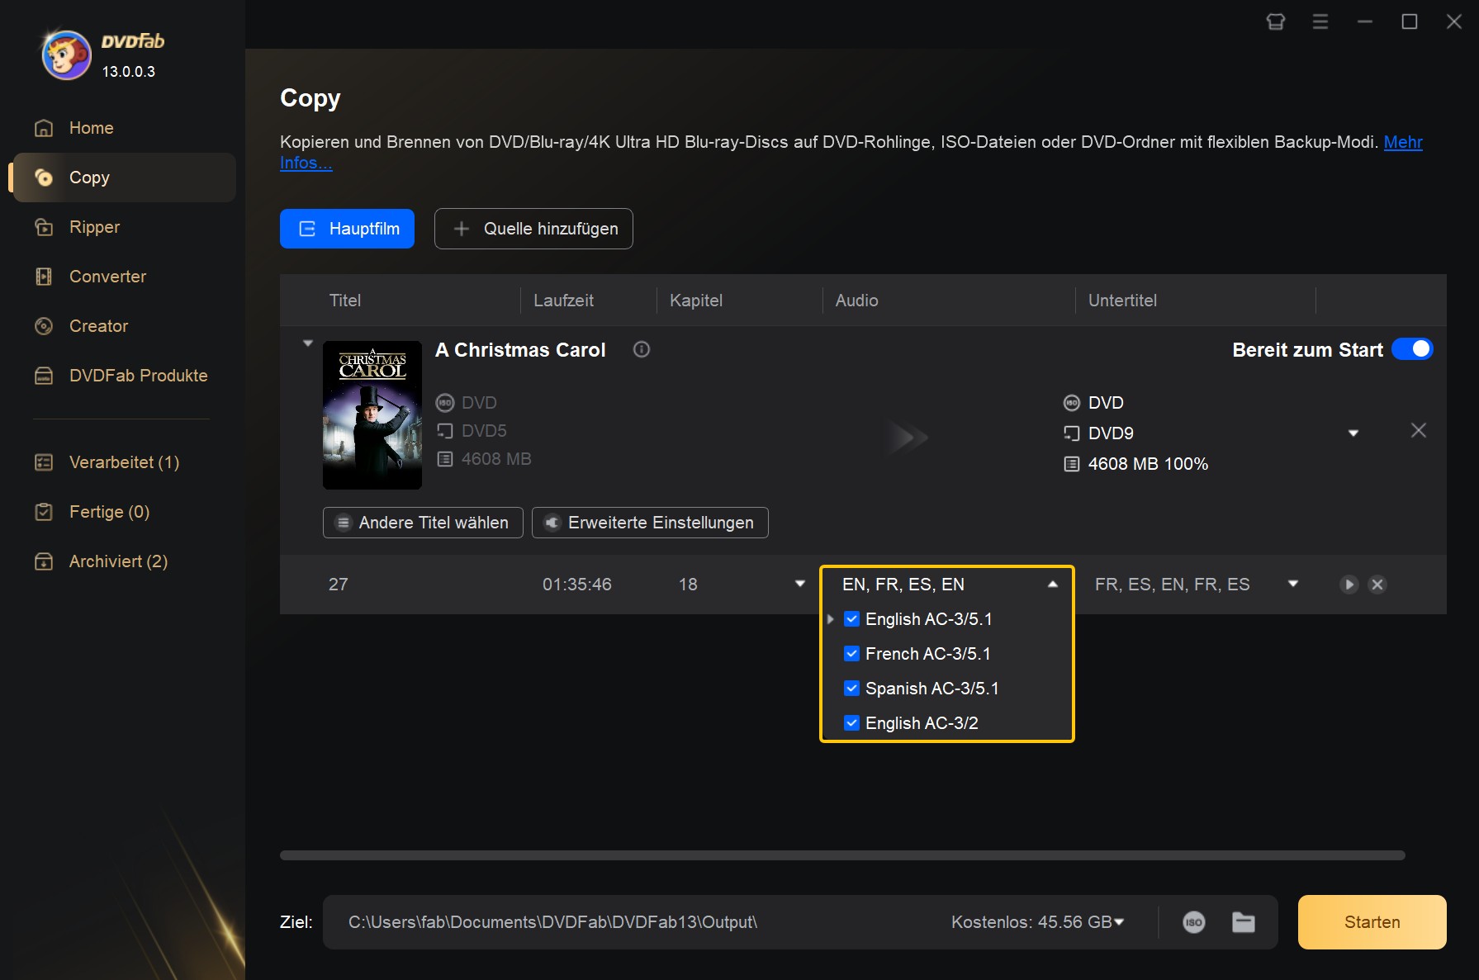Click the 01:35:46 runtime value
This screenshot has width=1479, height=980.
pos(577,585)
